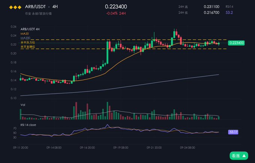Click the 09-24 08:00 time axis label

[x=187, y=148]
